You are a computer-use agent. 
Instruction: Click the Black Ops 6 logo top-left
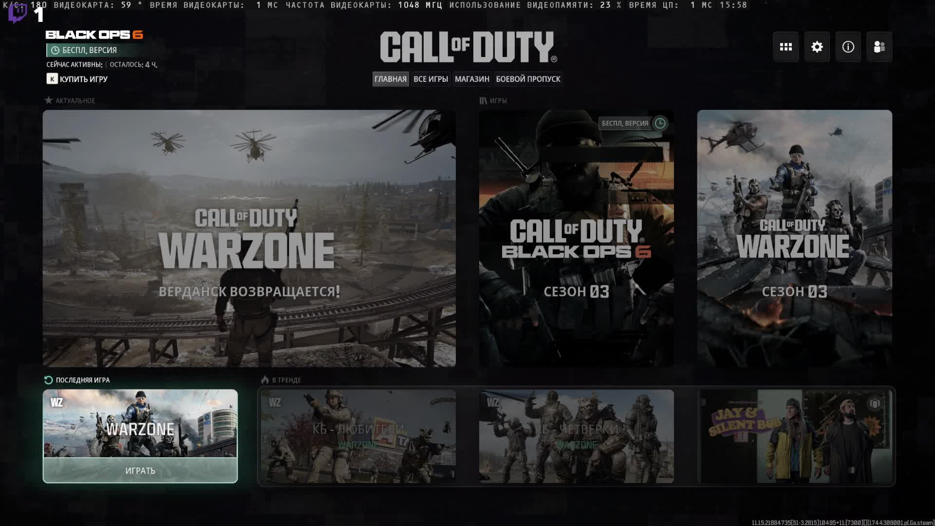click(x=94, y=35)
